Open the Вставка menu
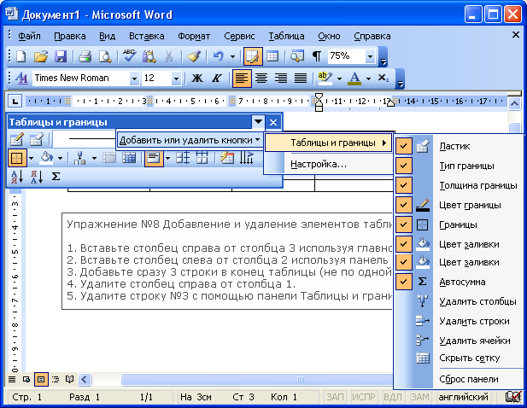Viewport: 527px width, 408px height. point(147,36)
